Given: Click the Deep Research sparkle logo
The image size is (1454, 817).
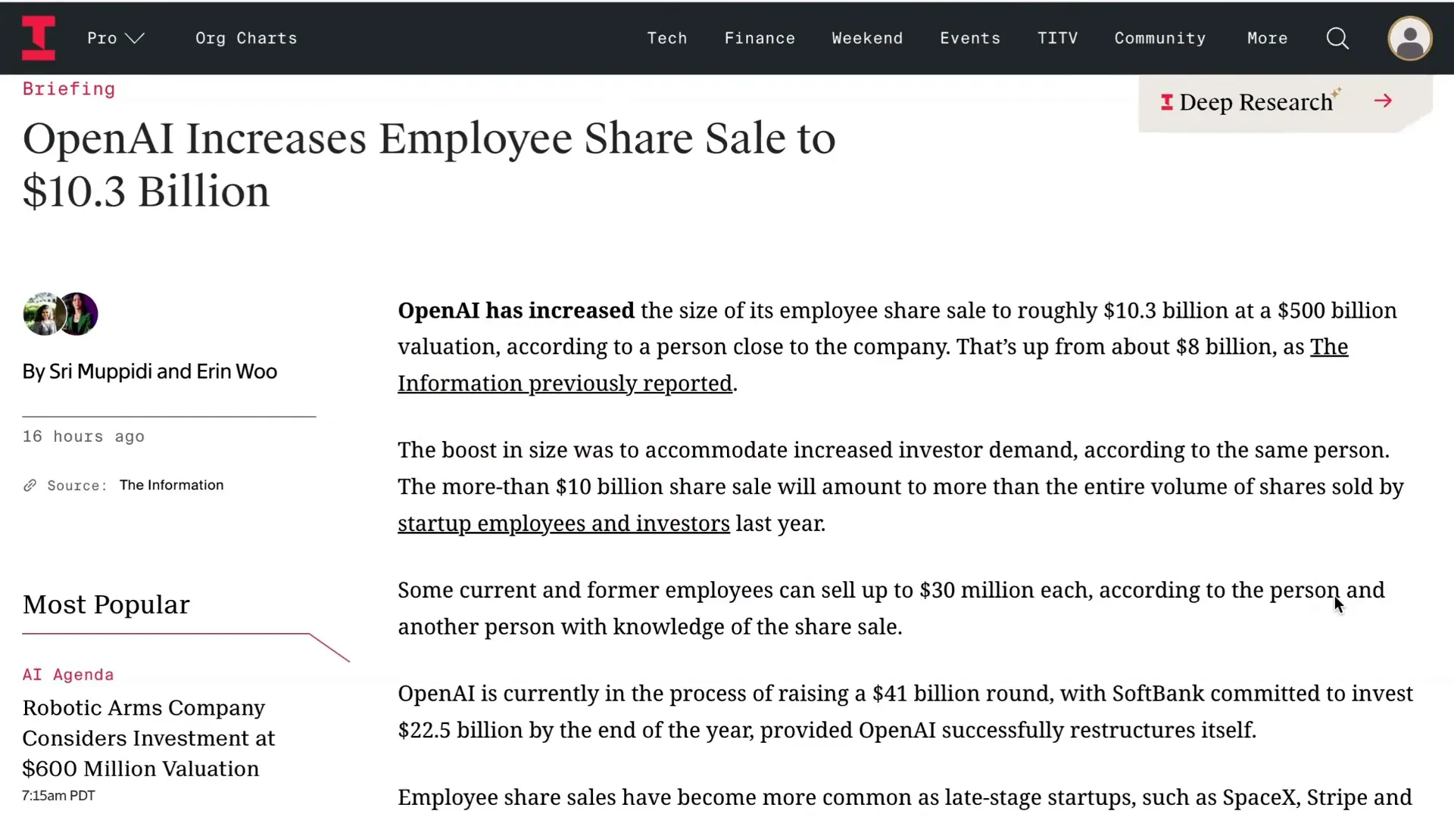Looking at the screenshot, I should (1165, 102).
